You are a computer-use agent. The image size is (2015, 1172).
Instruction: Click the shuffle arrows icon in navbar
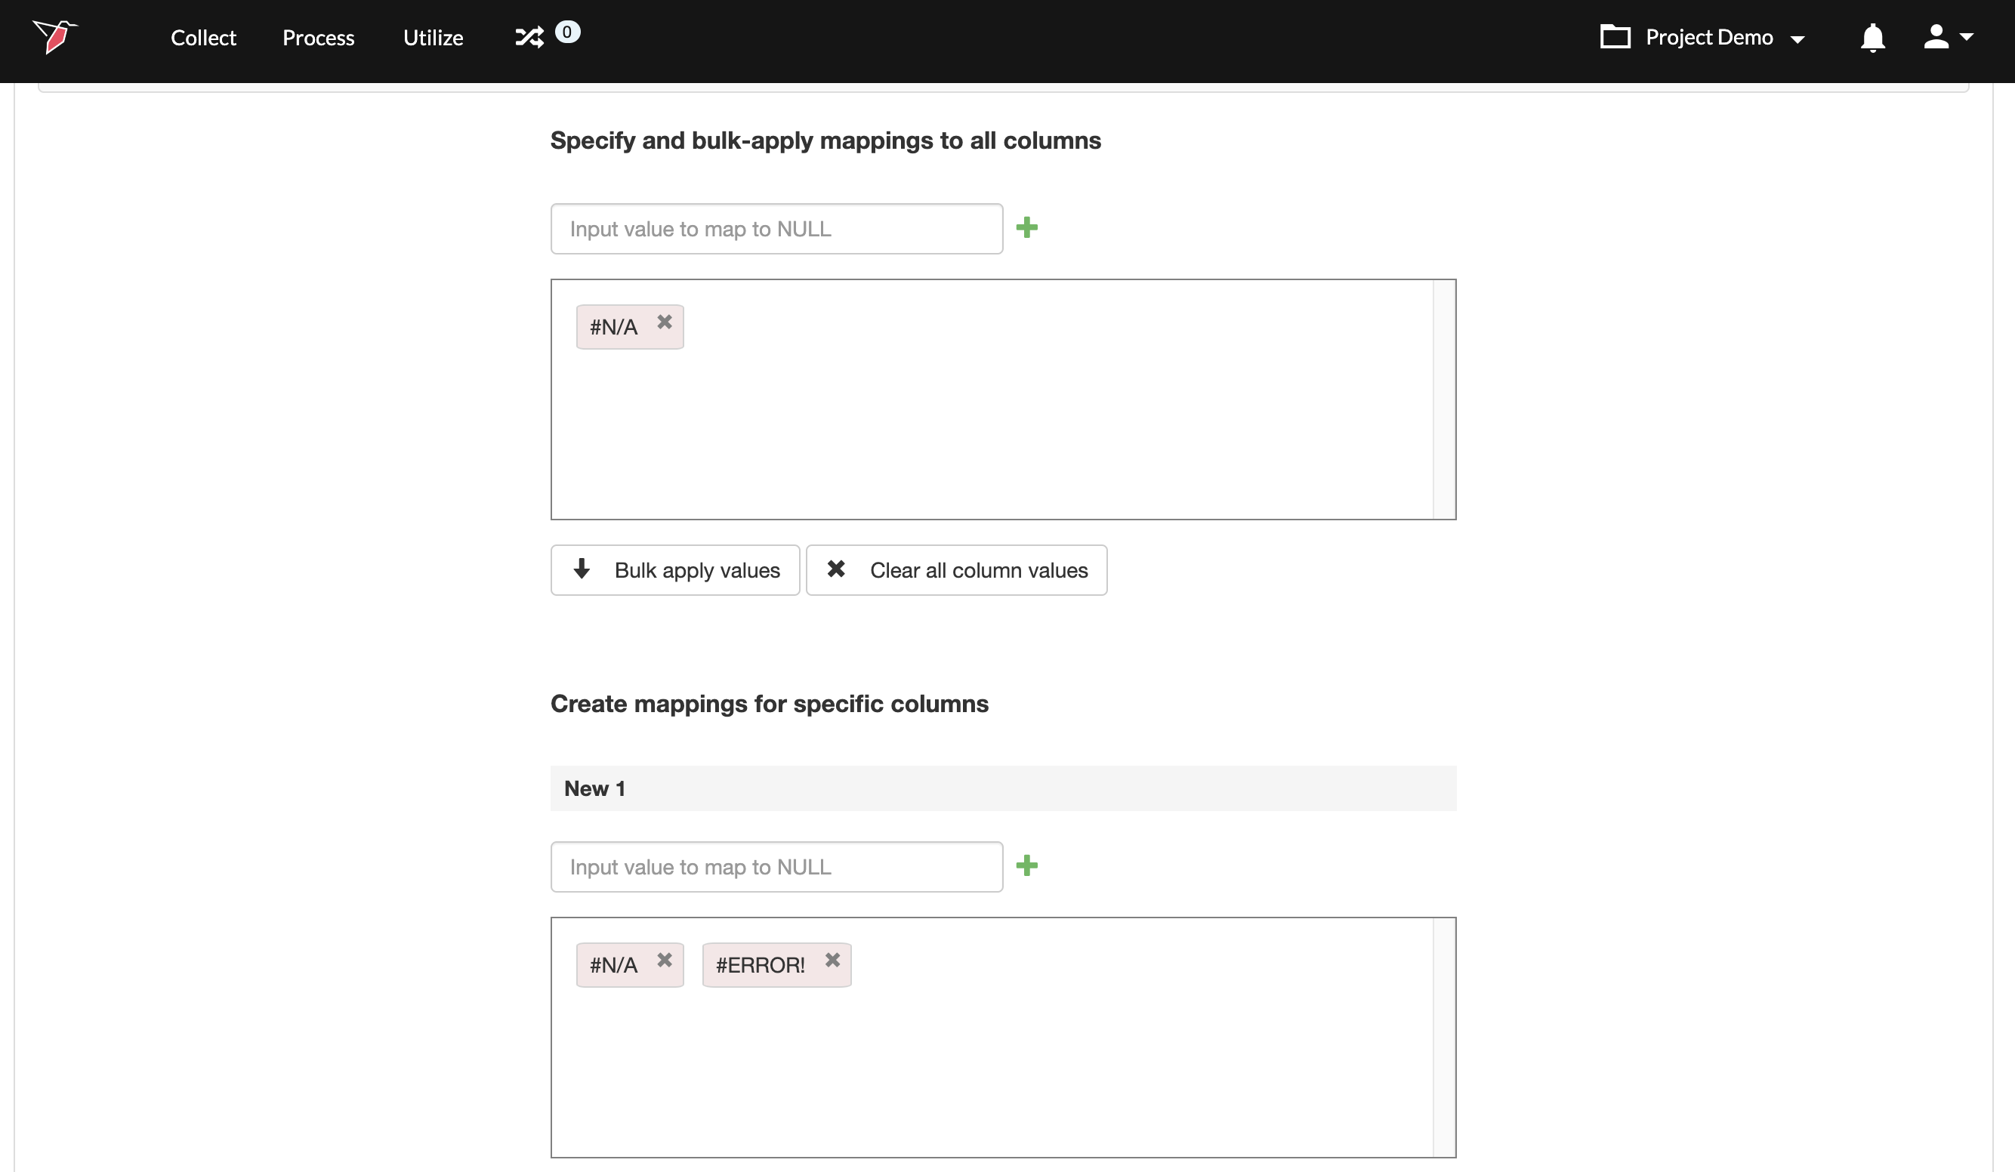pos(529,37)
